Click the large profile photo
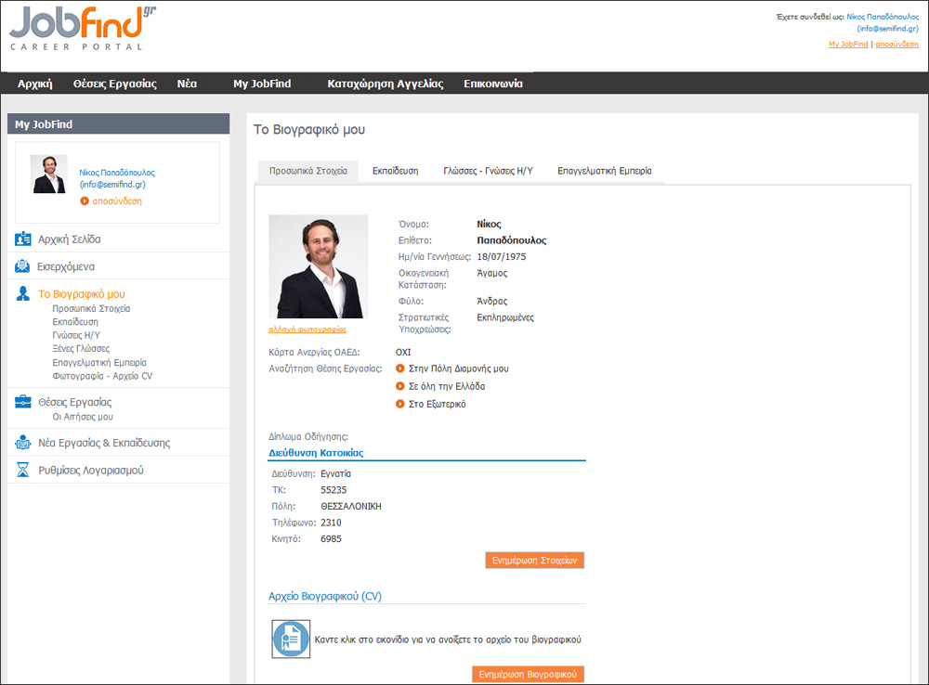Viewport: 929px width, 685px height. [x=318, y=266]
